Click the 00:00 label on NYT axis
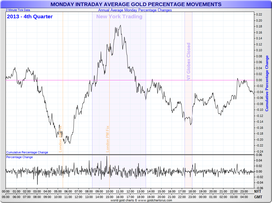This screenshot has width=272, height=203. 6,191
